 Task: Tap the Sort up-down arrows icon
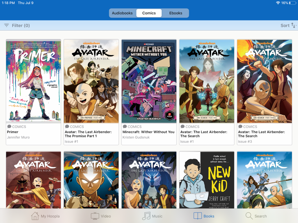coord(294,26)
